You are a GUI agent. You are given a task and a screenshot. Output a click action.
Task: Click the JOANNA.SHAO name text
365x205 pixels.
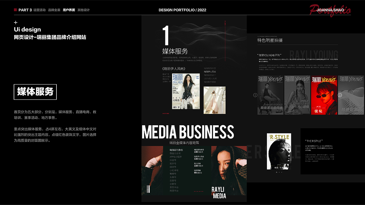click(x=330, y=10)
